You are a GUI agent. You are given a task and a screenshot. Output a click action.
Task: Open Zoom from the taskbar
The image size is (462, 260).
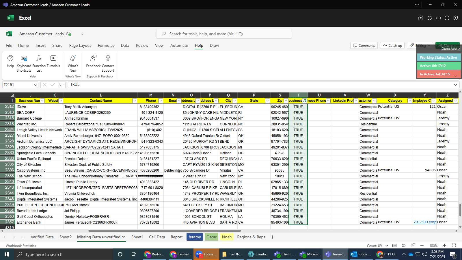pos(206,254)
